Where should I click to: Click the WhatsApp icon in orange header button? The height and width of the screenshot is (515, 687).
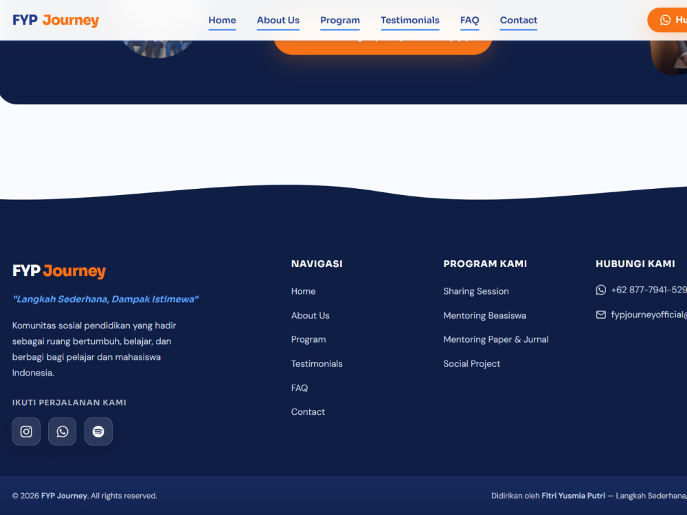click(x=665, y=20)
